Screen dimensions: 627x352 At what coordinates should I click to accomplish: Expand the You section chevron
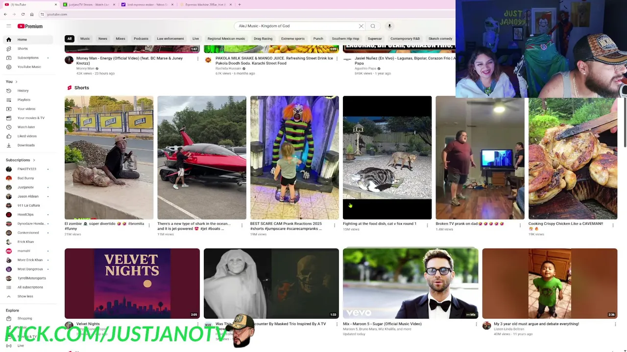tap(16, 82)
